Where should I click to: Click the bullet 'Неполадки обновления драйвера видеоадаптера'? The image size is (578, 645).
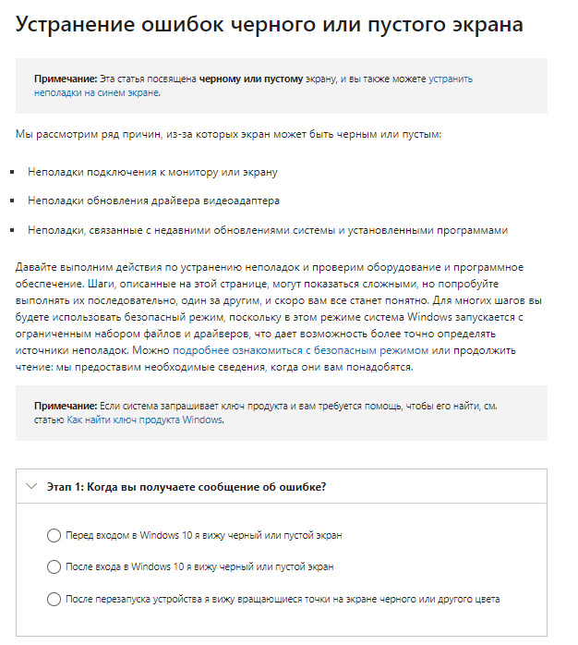point(154,201)
